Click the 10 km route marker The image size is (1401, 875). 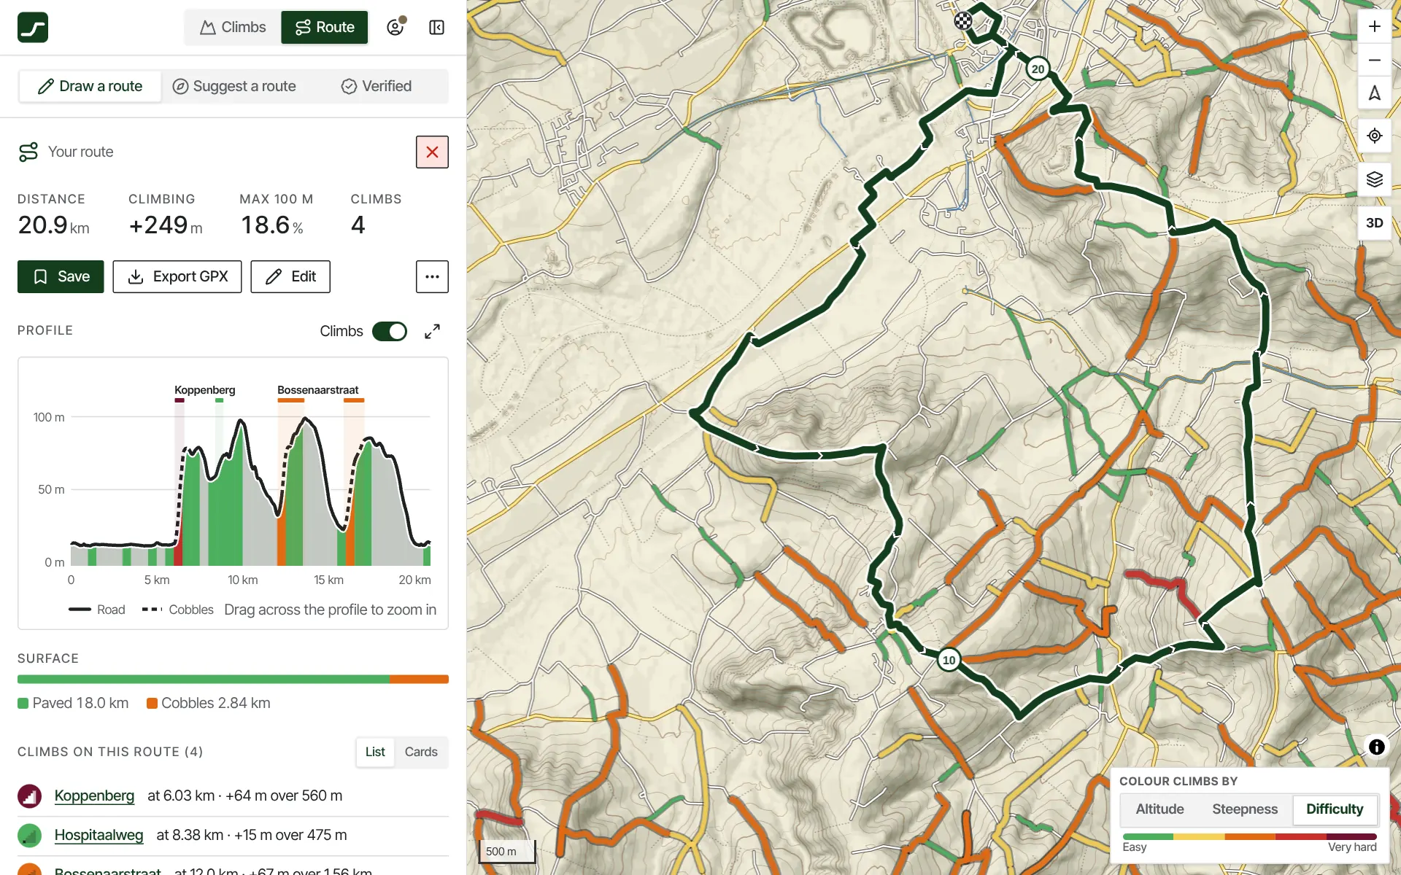(x=949, y=660)
